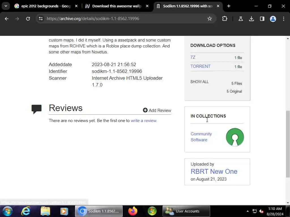Image resolution: width=290 pixels, height=217 pixels.
Task: Open the network tray icon
Action: pyautogui.click(x=255, y=211)
